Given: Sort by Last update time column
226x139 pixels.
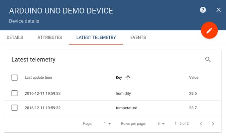Looking at the screenshot, I should point(38,78).
